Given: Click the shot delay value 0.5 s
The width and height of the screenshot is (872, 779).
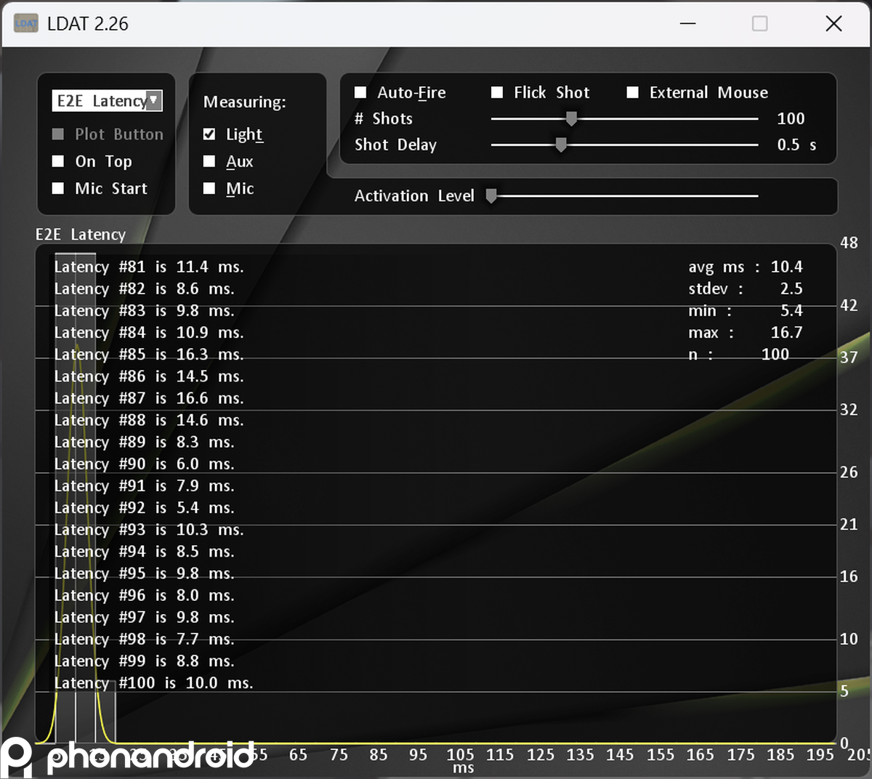Looking at the screenshot, I should click(796, 145).
